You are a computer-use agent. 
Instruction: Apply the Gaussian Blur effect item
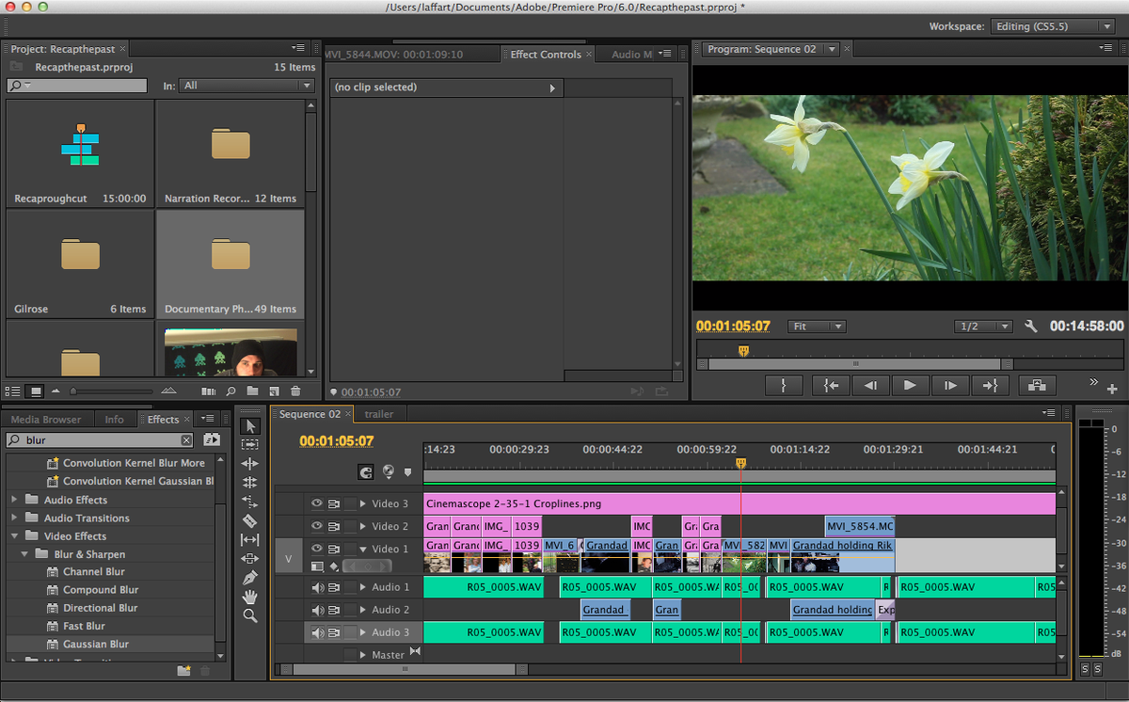click(x=96, y=645)
